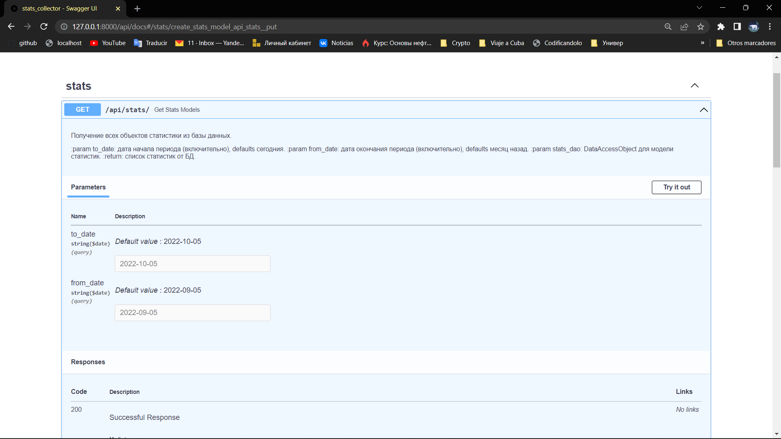Open the tab search dropdown
Screen dimensions: 781x439
tap(700, 7)
